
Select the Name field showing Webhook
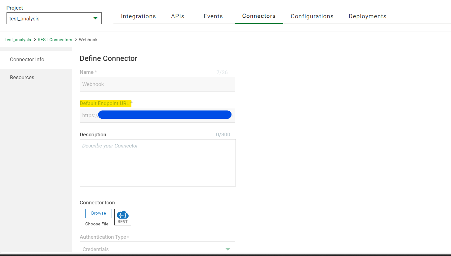coord(157,84)
